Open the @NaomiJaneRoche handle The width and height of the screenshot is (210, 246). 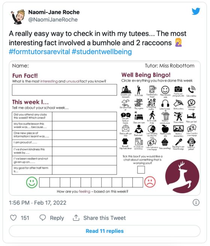coord(53,19)
